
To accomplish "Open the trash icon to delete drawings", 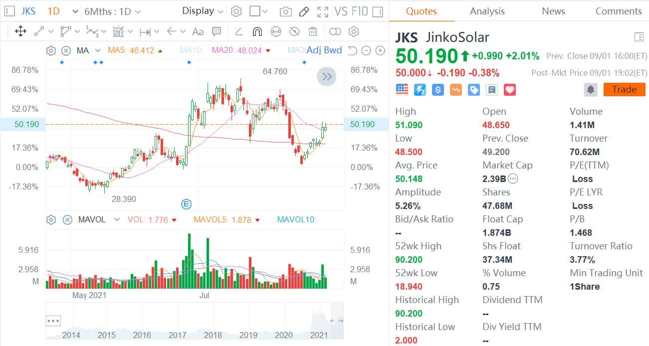I will click(x=313, y=31).
